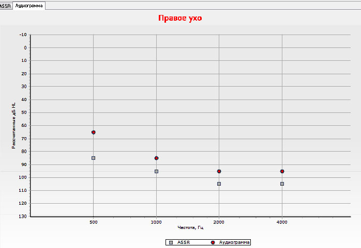
Task: Click the gray ASSR square at 500 Hz
Action: (94, 158)
